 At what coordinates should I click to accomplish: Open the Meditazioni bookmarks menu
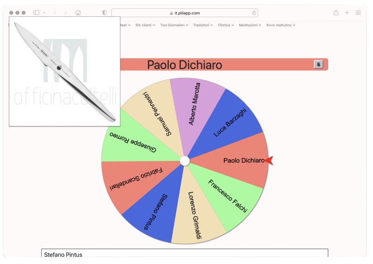[x=250, y=25]
